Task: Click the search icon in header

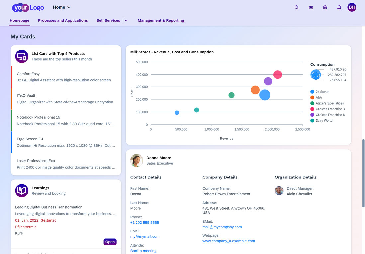Action: coord(297,7)
